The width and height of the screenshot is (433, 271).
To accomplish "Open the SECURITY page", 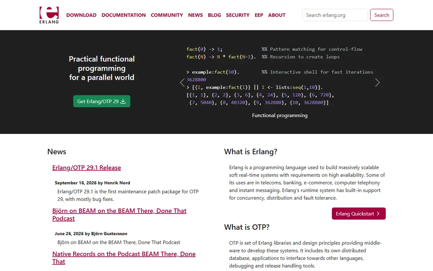I will coord(238,15).
